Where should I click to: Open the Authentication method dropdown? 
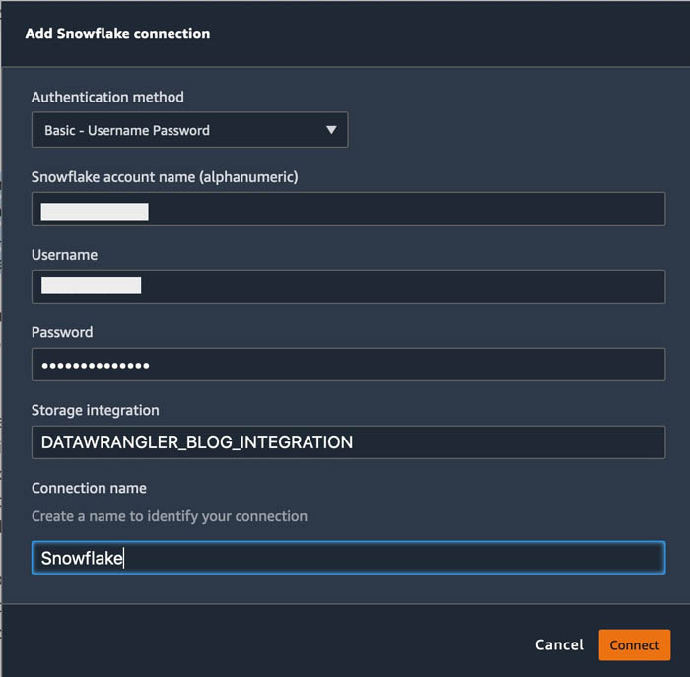tap(189, 130)
